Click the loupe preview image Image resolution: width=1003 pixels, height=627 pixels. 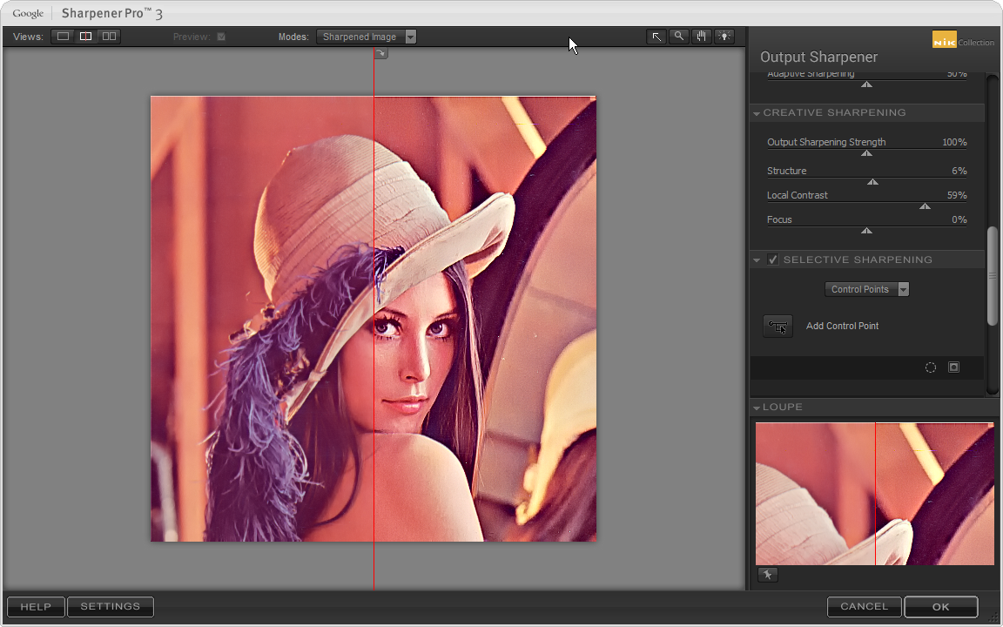click(874, 493)
